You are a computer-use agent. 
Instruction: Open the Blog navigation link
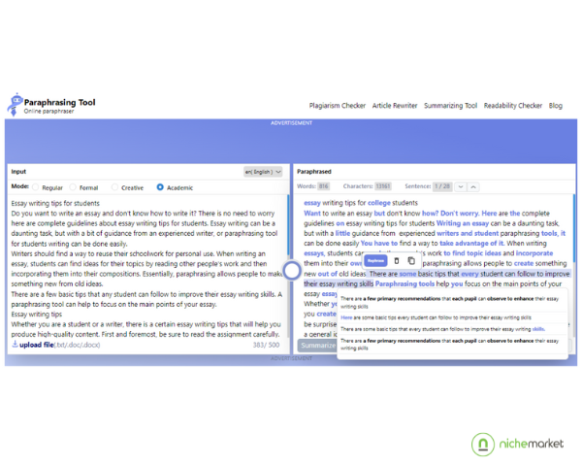pyautogui.click(x=555, y=106)
